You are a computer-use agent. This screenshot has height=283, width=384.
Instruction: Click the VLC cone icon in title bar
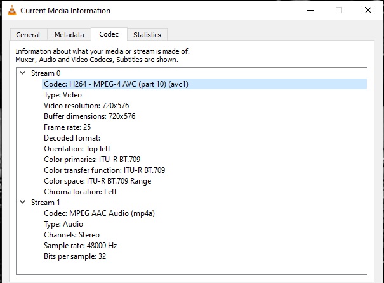pyautogui.click(x=10, y=11)
